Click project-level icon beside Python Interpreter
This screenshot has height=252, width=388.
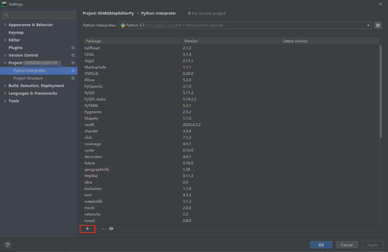[x=73, y=71]
